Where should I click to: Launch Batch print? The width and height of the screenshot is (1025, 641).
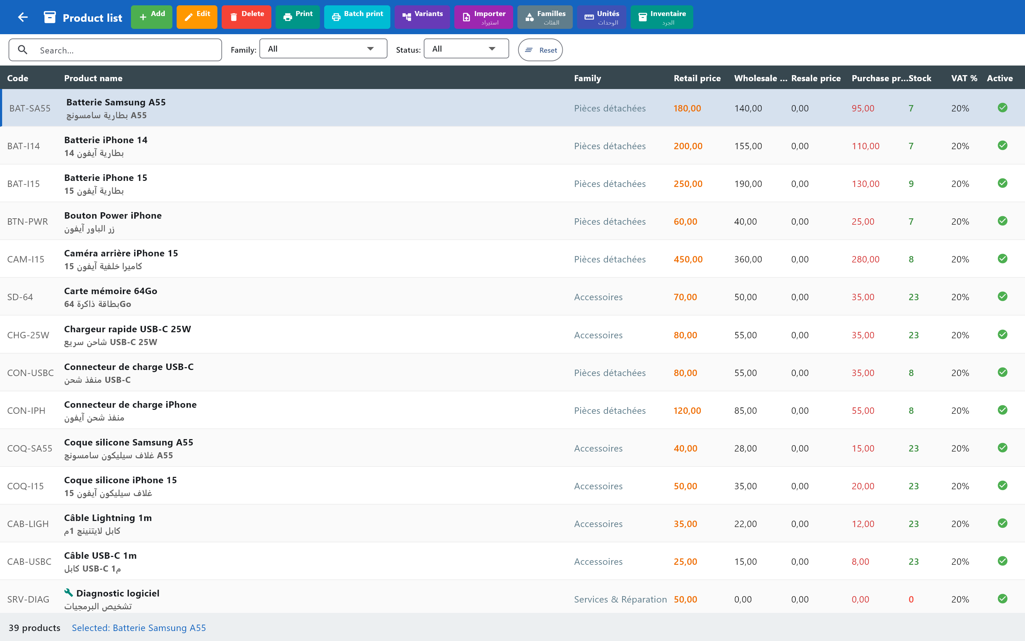click(x=357, y=17)
